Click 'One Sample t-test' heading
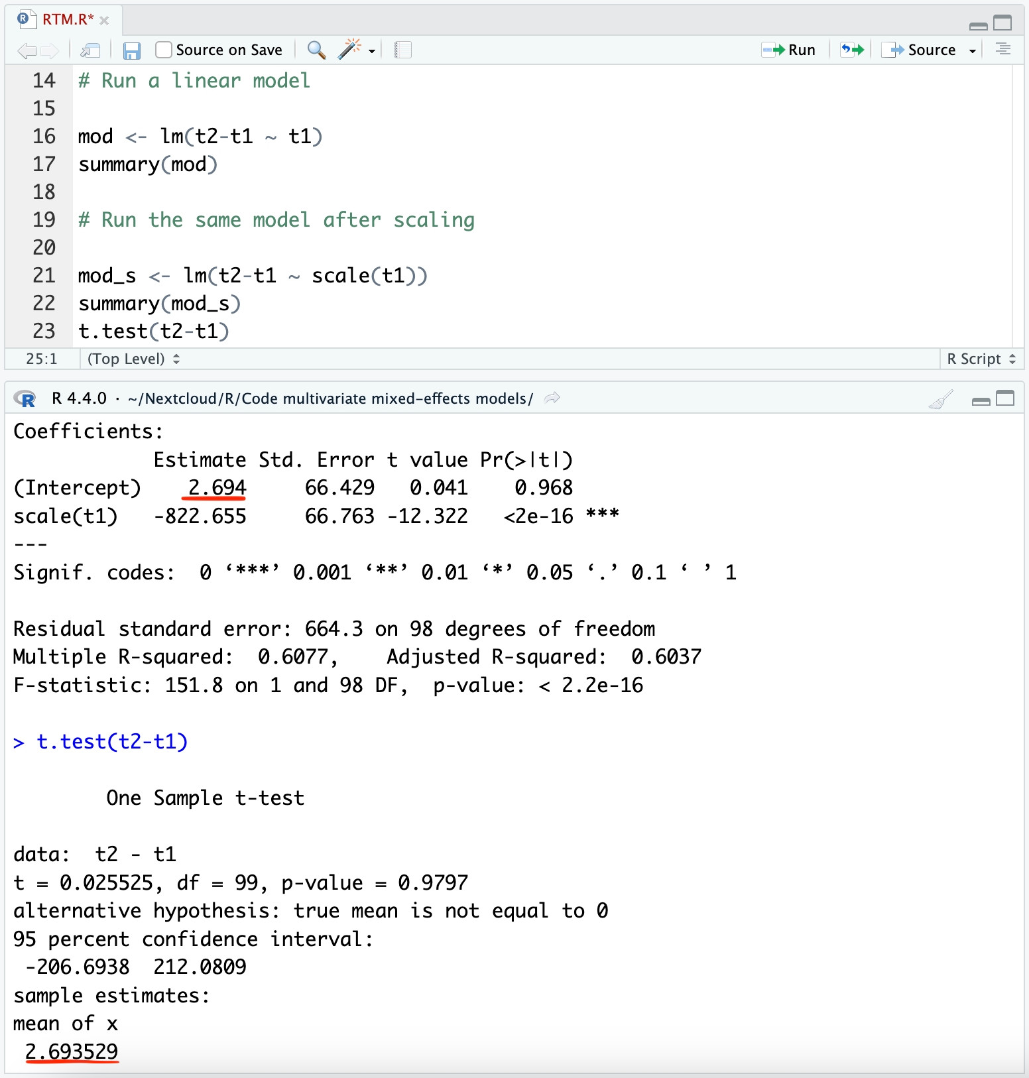 click(x=206, y=798)
